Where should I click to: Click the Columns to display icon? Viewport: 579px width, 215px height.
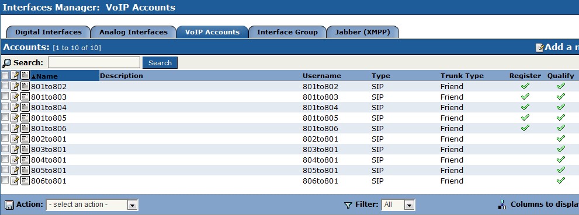coord(502,205)
